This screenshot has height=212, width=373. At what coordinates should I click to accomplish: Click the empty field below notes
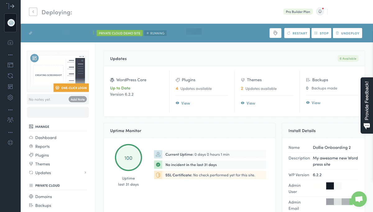point(58,112)
